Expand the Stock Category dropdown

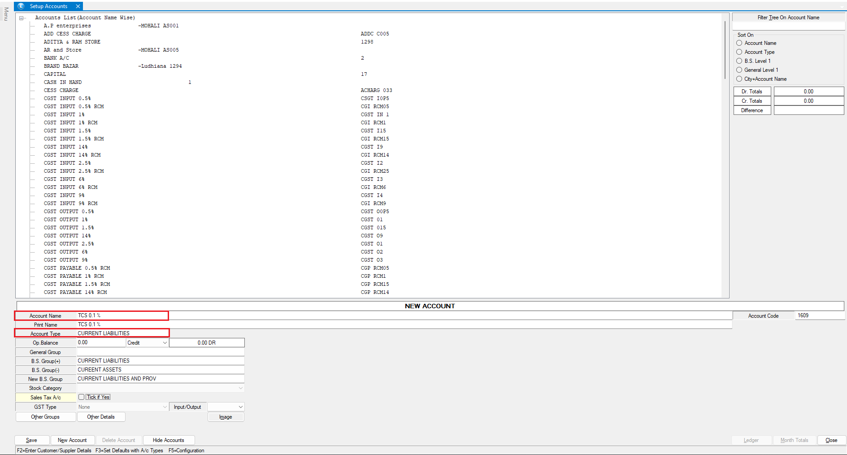(240, 388)
